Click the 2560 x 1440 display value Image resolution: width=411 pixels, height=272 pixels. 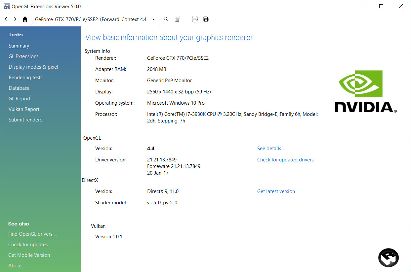(x=179, y=92)
